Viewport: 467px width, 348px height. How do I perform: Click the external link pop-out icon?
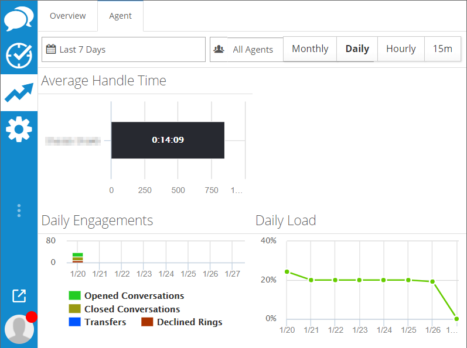pos(19,296)
